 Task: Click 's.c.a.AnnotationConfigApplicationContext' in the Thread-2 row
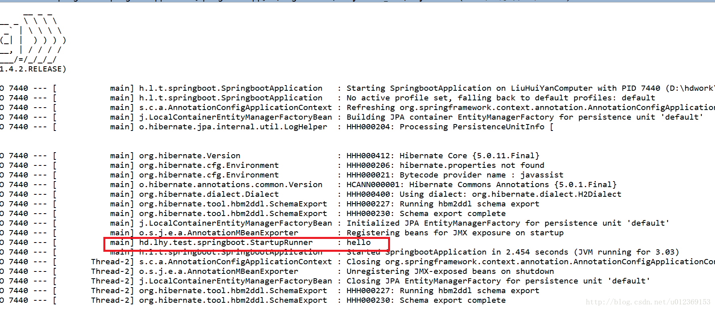236,262
